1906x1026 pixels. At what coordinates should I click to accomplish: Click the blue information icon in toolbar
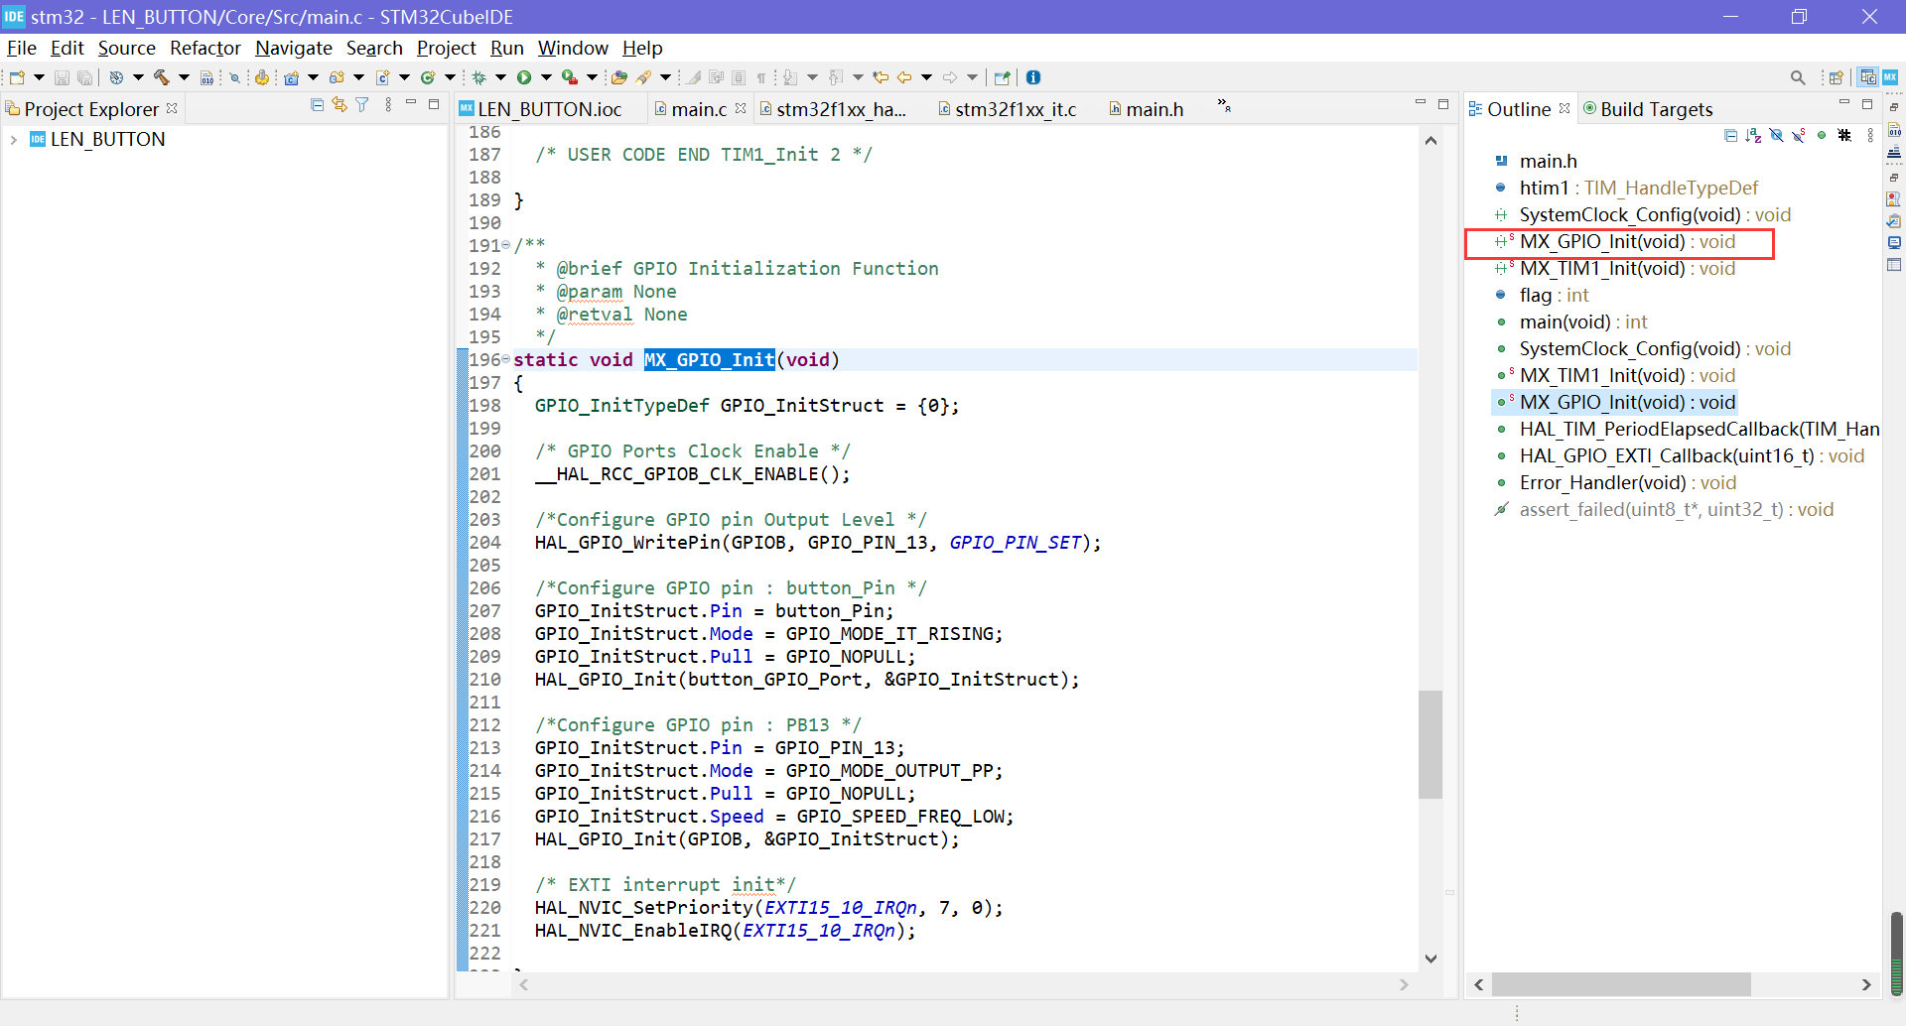coord(1033,77)
